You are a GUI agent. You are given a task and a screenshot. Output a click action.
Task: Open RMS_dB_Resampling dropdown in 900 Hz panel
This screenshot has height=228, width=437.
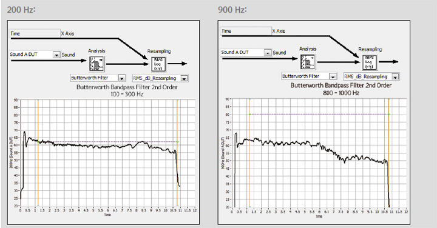[x=395, y=76]
